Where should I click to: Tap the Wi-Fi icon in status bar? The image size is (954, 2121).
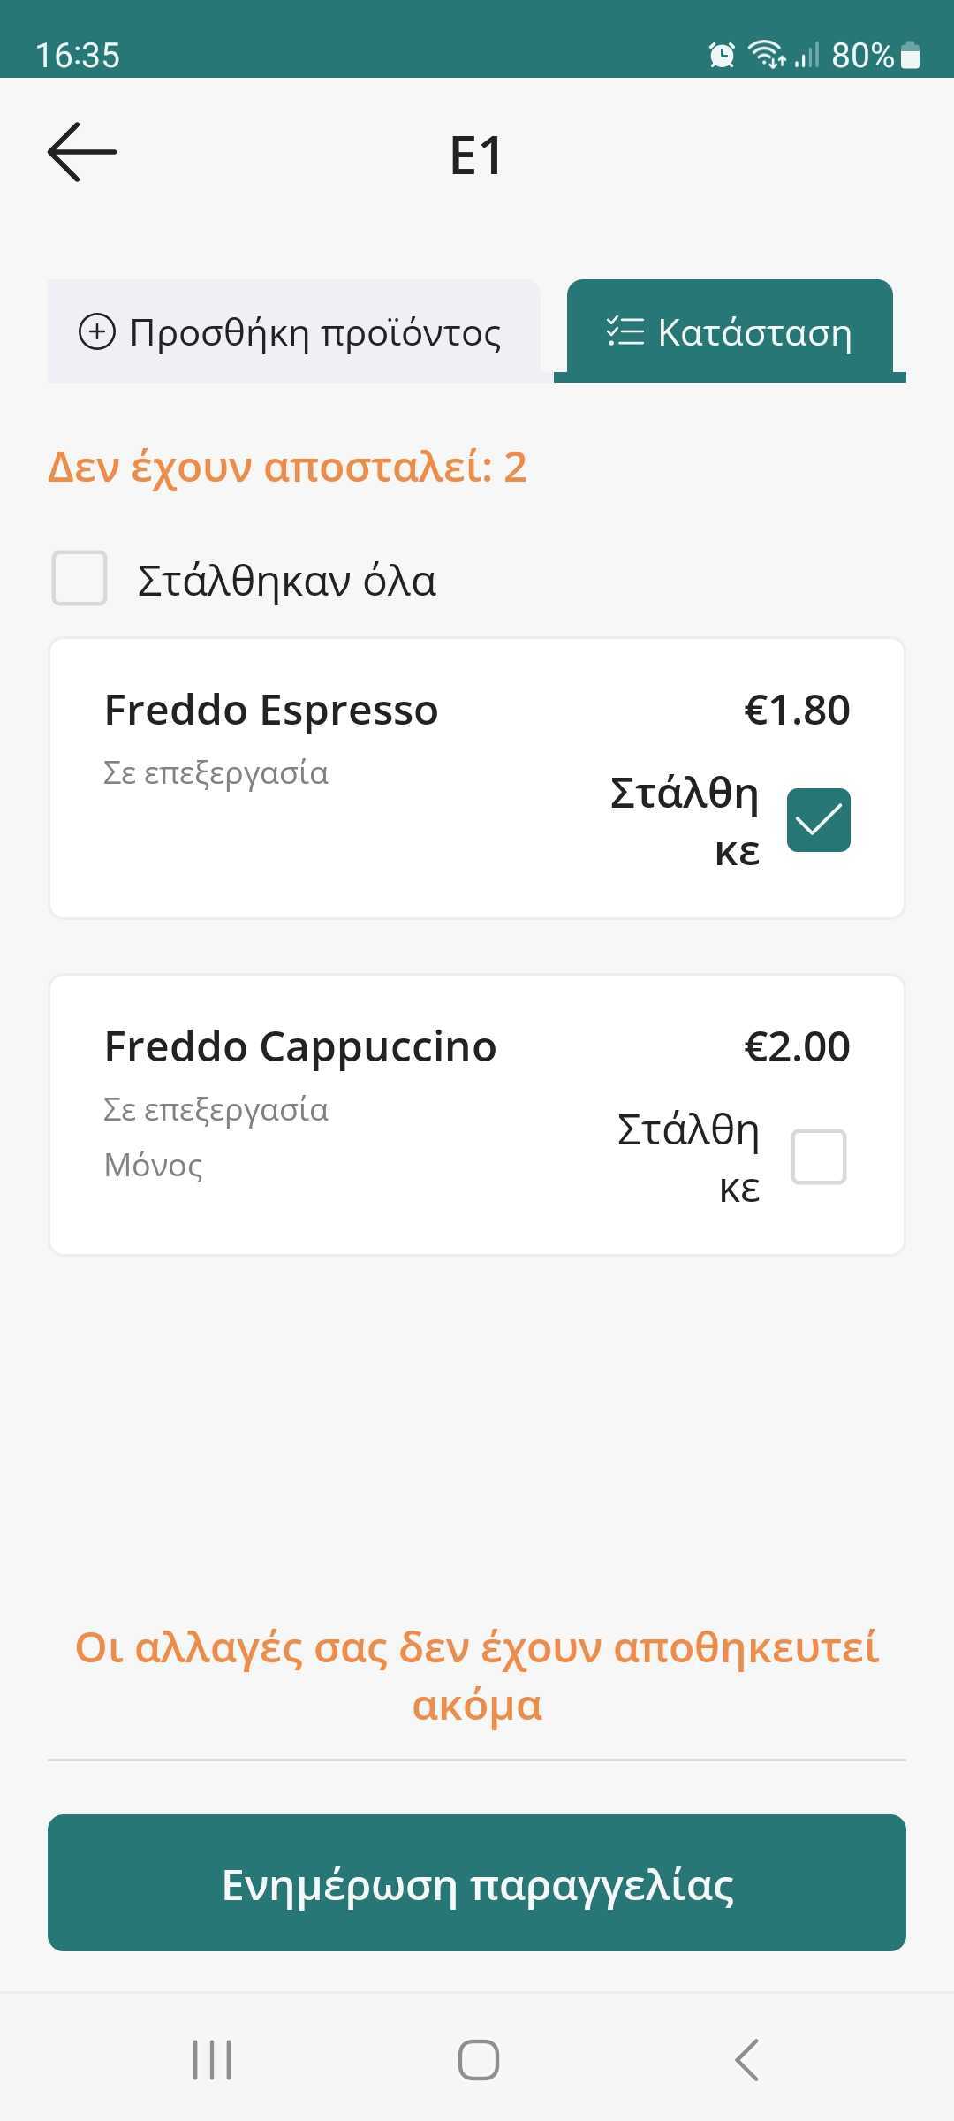click(x=767, y=55)
